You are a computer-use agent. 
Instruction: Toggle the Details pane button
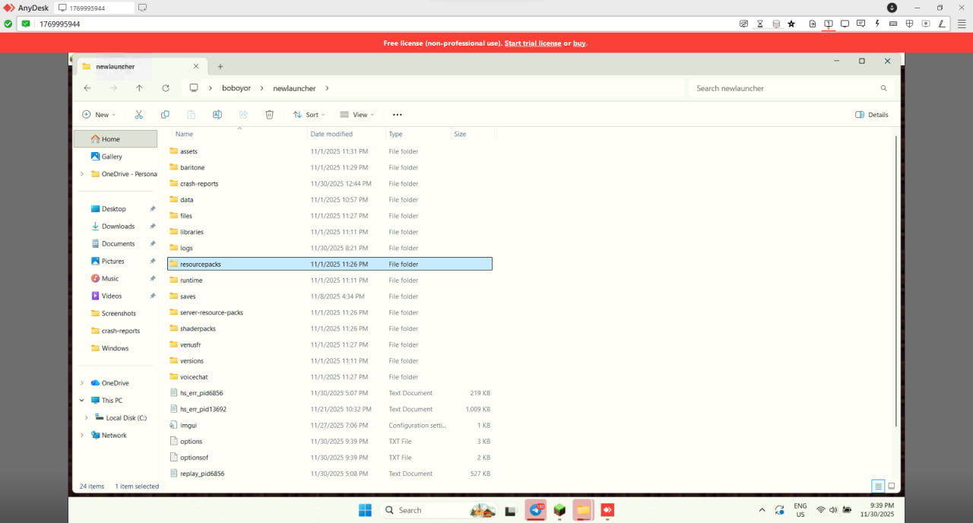coord(872,115)
